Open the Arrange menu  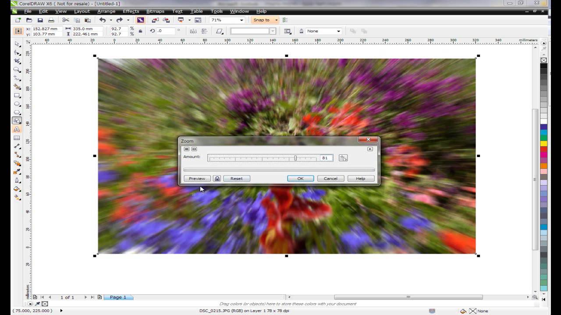[106, 11]
